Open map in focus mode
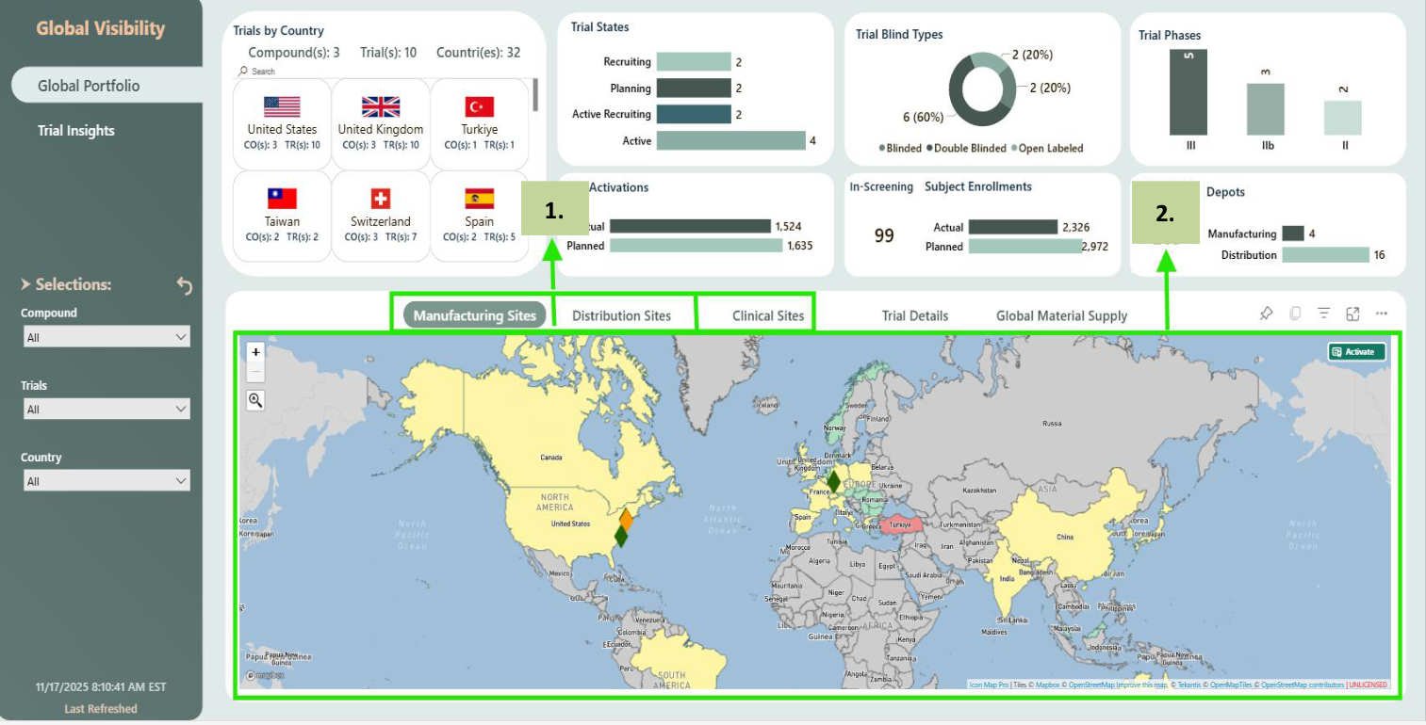 point(1352,314)
